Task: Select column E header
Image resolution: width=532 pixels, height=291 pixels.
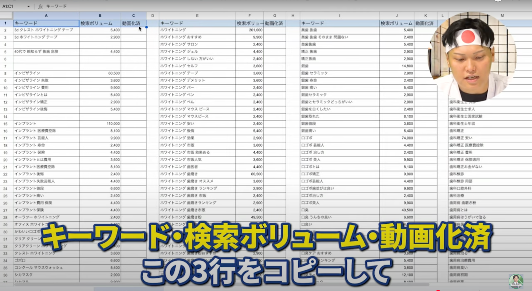Action: point(197,16)
